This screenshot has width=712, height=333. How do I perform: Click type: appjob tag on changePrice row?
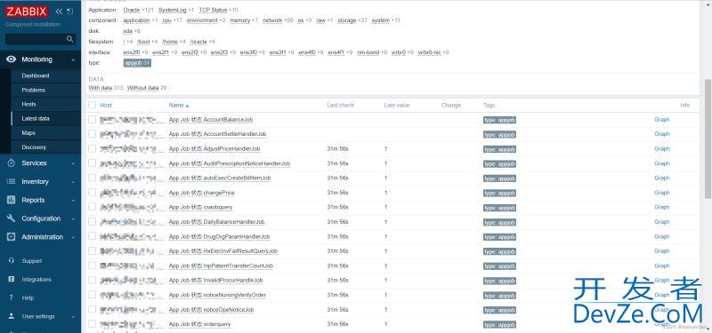499,193
